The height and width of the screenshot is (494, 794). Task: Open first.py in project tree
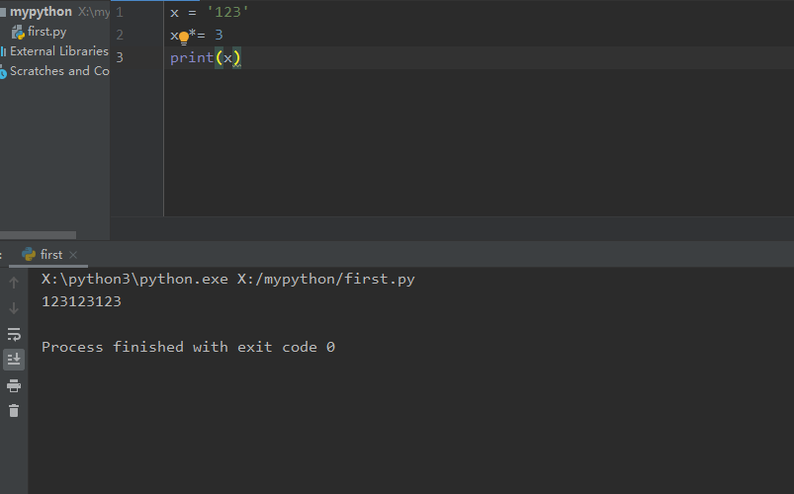[x=46, y=32]
